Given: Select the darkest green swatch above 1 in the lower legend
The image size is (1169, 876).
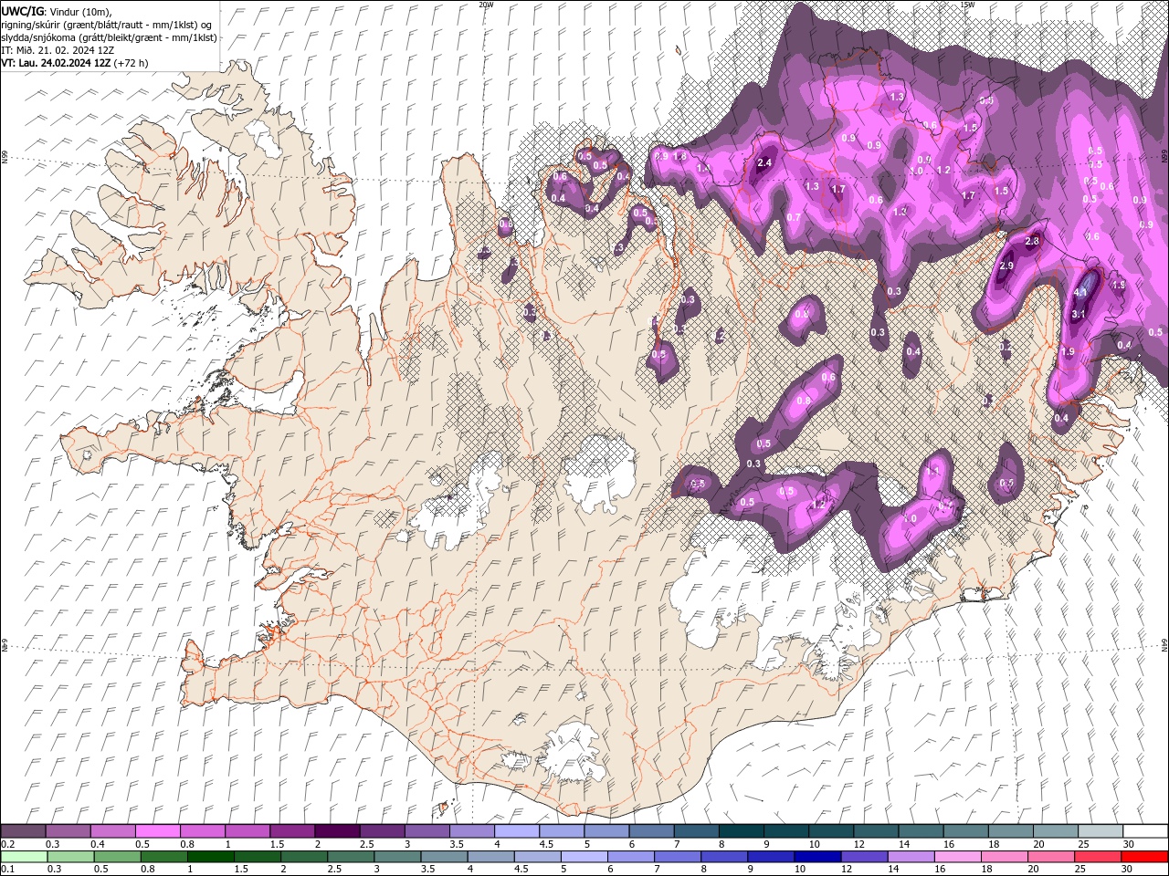Looking at the screenshot, I should tap(211, 856).
